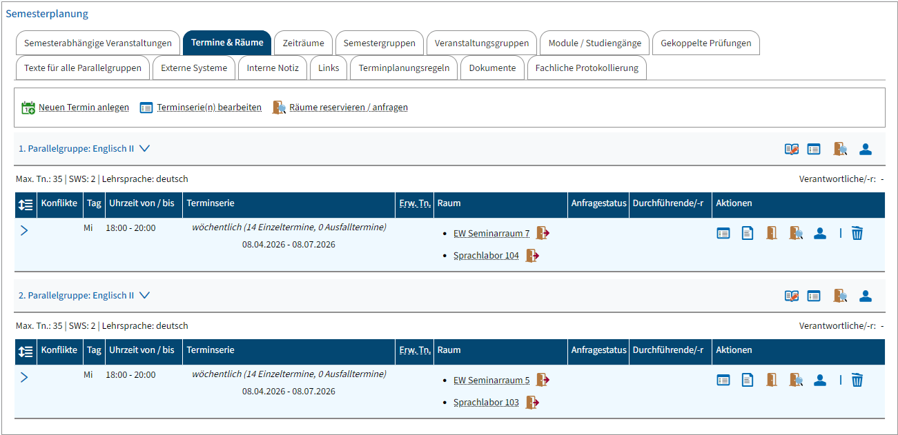The height and width of the screenshot is (435, 898).
Task: Collapse 1. Parallelgruppe: Englisch II section
Action: 144,148
